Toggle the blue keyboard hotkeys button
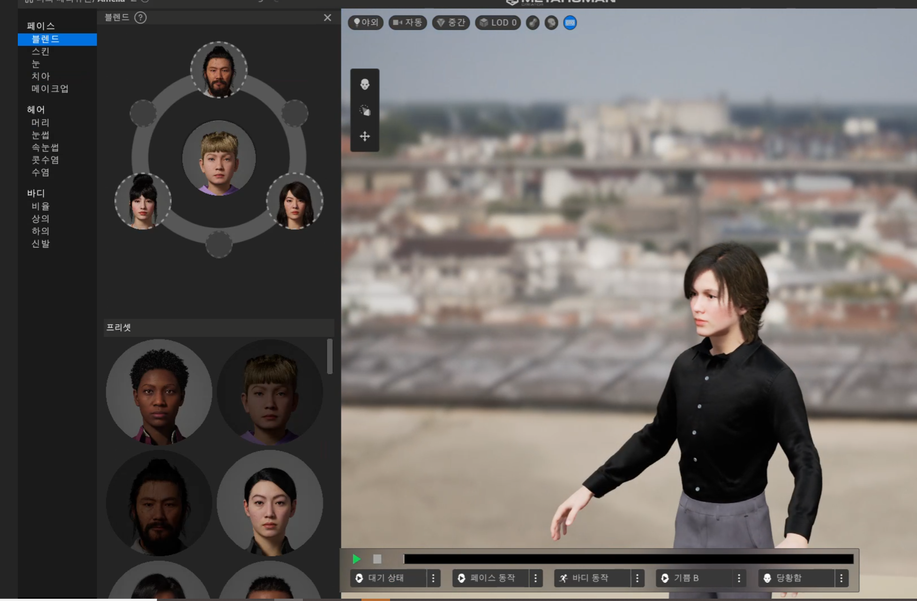This screenshot has width=917, height=601. tap(570, 23)
